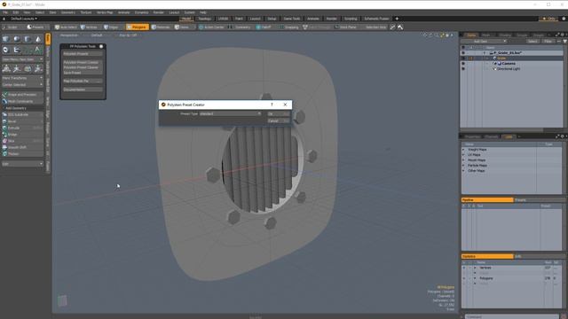
Task: Toggle the white circle on PP Polystein Tools palette
Action: point(101,46)
